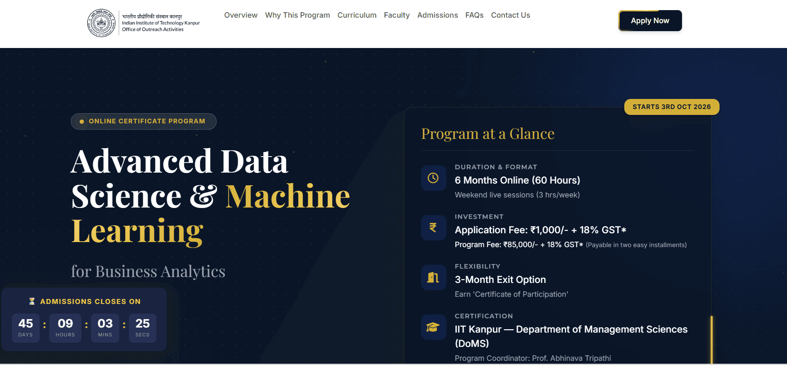Open the Contact Us nav link
Viewport: 787px width, 365px height.
click(x=510, y=15)
